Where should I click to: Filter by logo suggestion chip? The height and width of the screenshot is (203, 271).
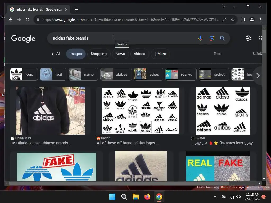click(24, 74)
